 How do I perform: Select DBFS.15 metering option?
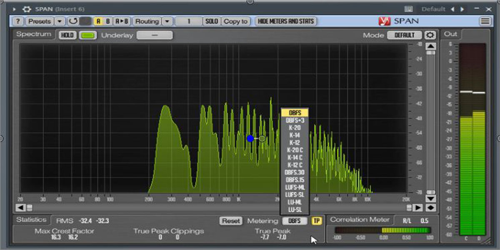295,180
